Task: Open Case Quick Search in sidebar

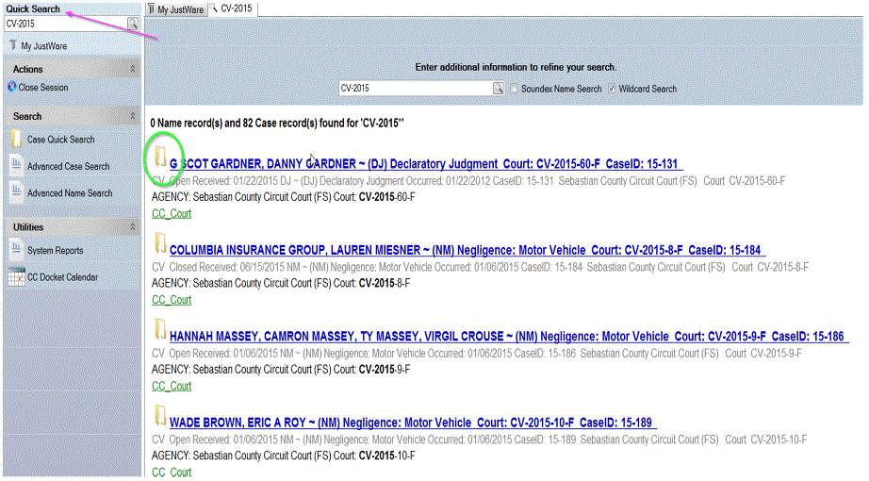Action: [x=60, y=140]
